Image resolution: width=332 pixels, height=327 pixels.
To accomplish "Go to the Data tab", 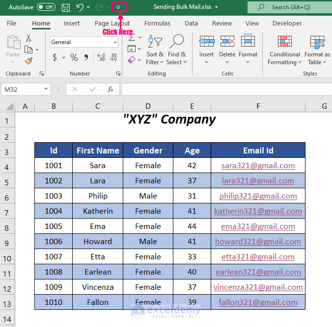I will [191, 23].
